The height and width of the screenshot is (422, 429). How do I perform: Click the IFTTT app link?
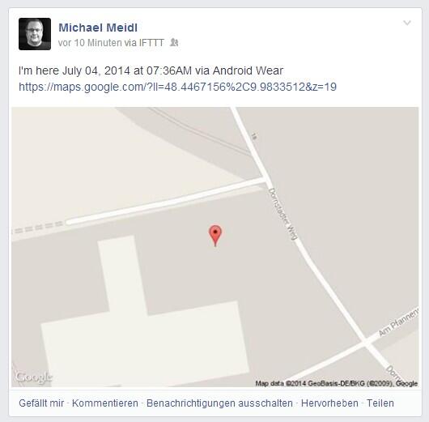coord(151,43)
